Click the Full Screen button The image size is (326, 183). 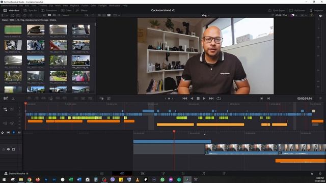tap(297, 10)
